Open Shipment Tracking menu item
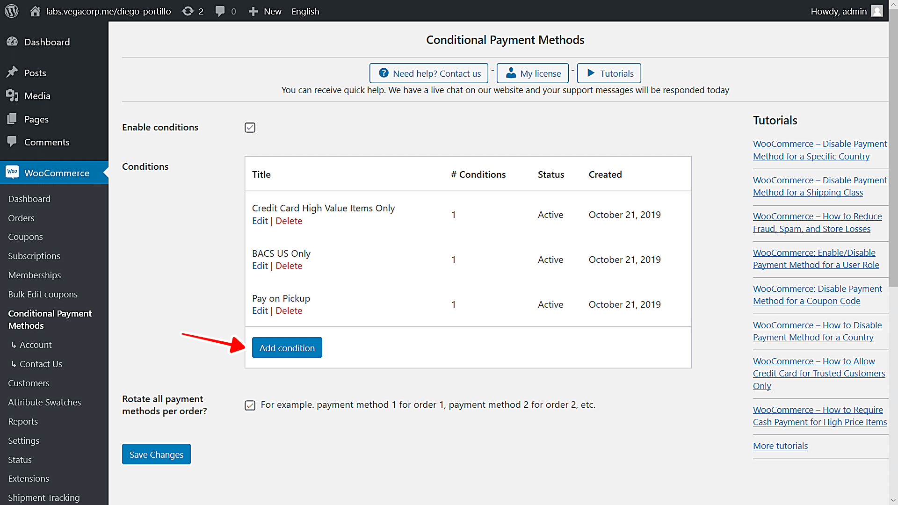Viewport: 898px width, 505px height. (x=44, y=498)
